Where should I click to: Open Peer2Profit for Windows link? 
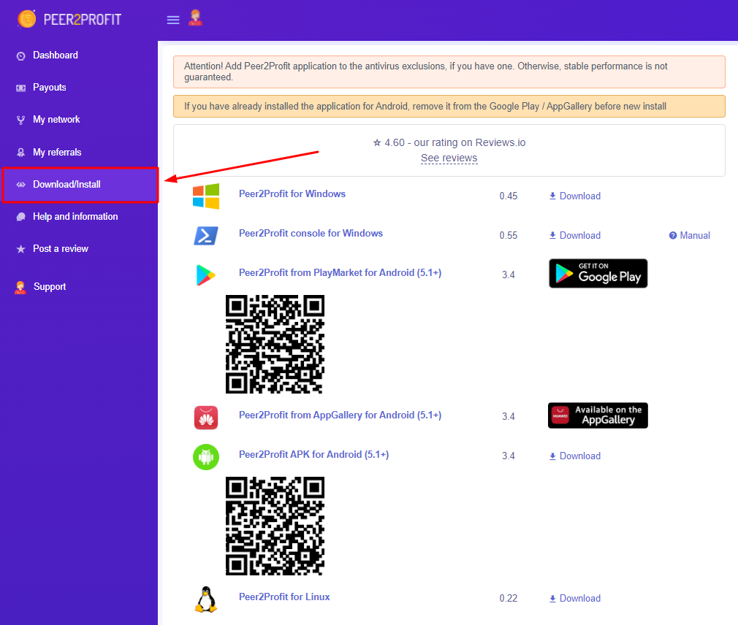[x=292, y=193]
